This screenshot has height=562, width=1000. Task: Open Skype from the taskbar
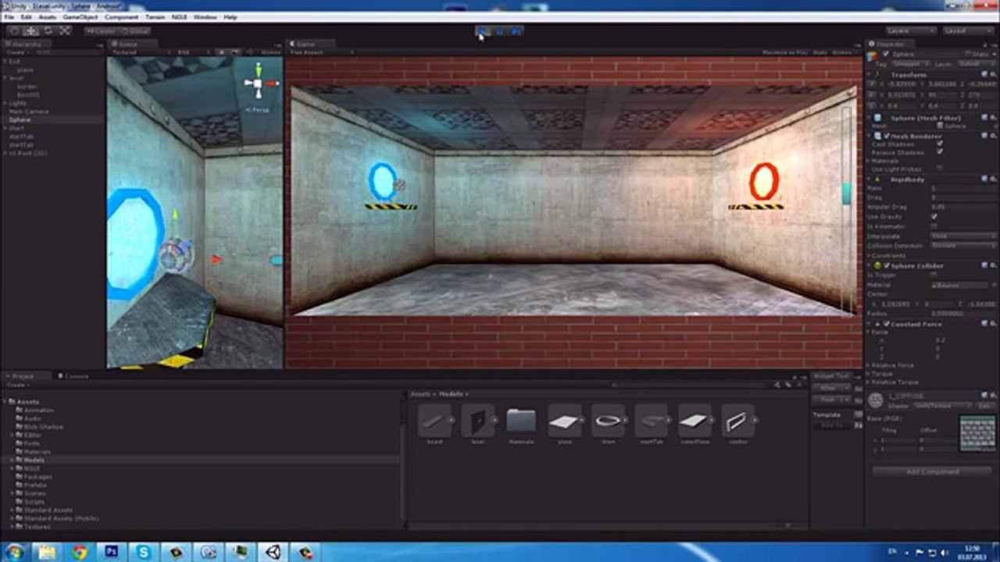144,552
